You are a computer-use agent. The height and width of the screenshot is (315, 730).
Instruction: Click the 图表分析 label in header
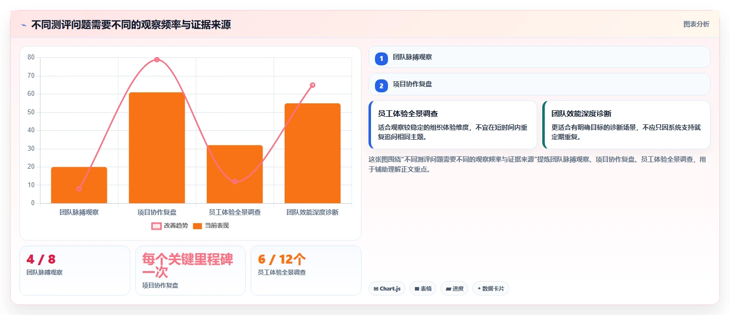[x=696, y=24]
